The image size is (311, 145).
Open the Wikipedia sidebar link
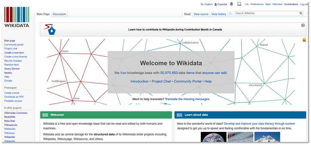[9, 137]
